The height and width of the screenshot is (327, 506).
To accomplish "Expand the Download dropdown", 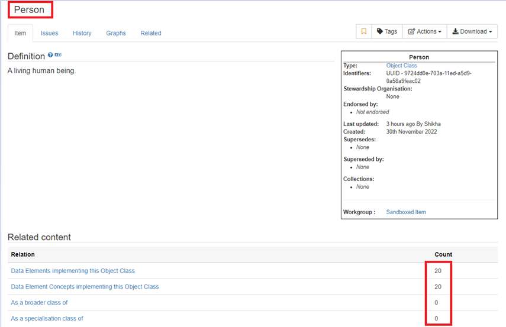I will tap(472, 32).
